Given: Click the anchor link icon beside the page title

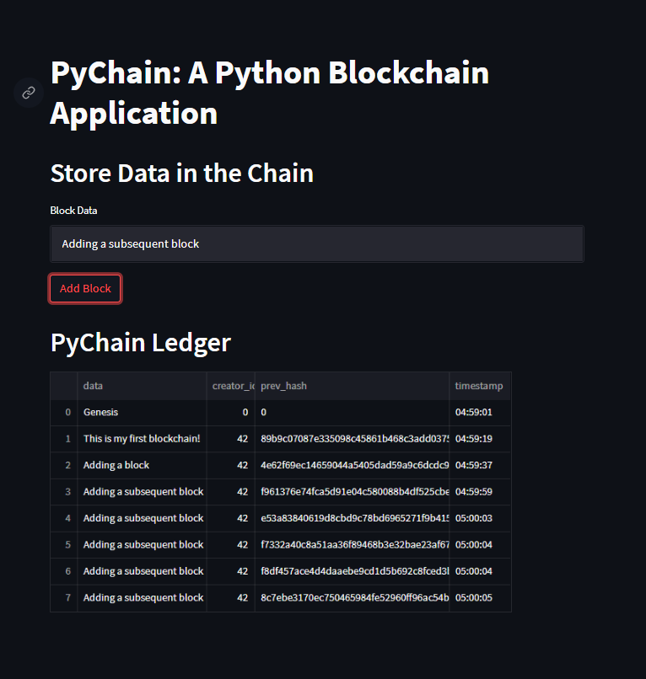Looking at the screenshot, I should coord(28,93).
